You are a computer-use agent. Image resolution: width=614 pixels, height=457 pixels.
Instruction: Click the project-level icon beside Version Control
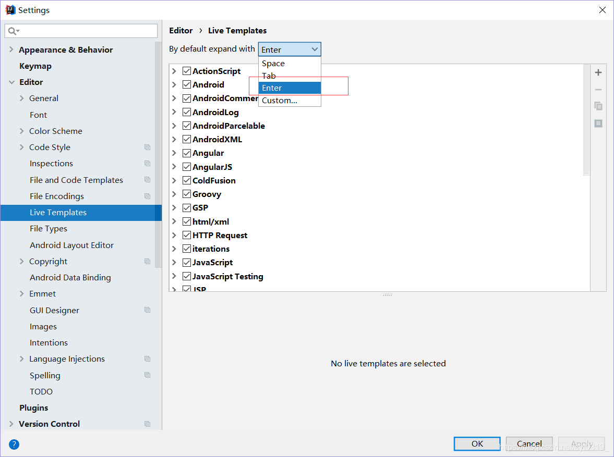[x=147, y=424]
